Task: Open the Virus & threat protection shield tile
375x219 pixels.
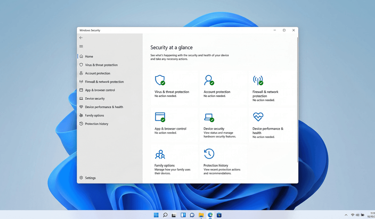Action: [x=174, y=88]
